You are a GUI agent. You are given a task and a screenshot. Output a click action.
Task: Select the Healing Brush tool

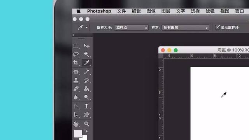coord(76,72)
